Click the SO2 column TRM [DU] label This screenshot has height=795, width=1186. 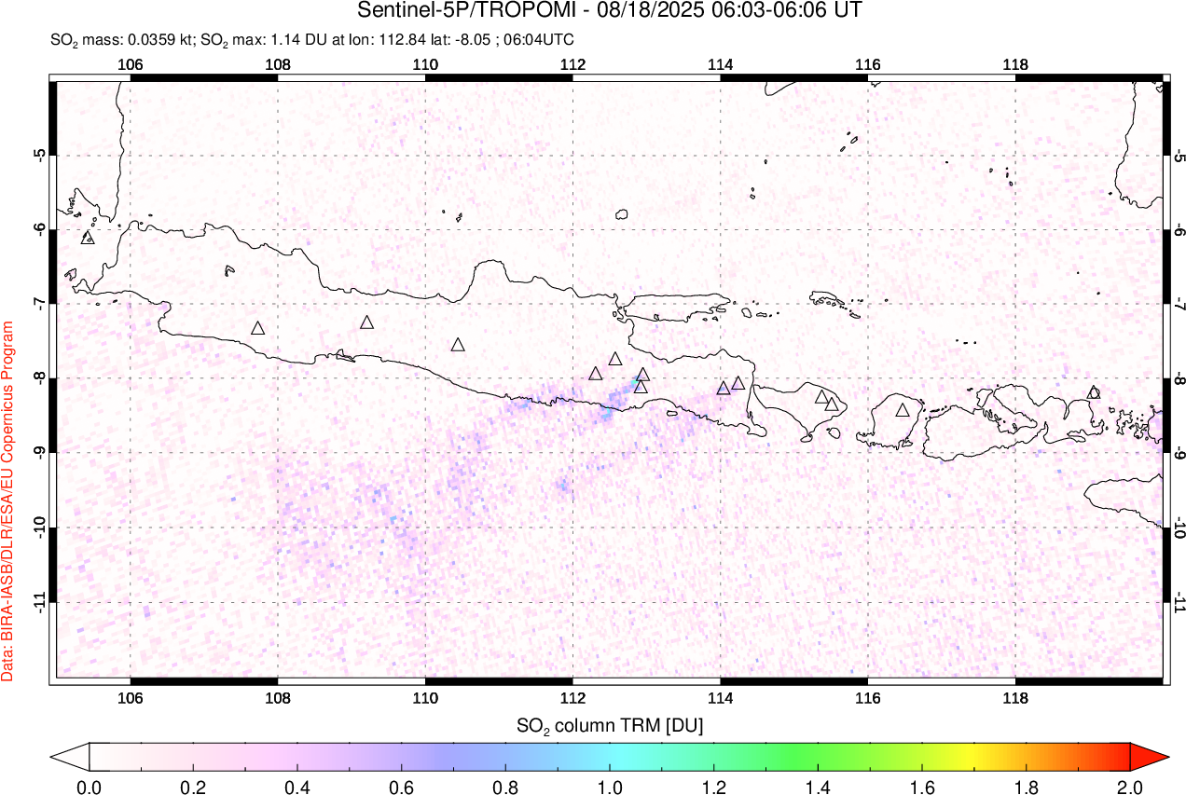[610, 724]
